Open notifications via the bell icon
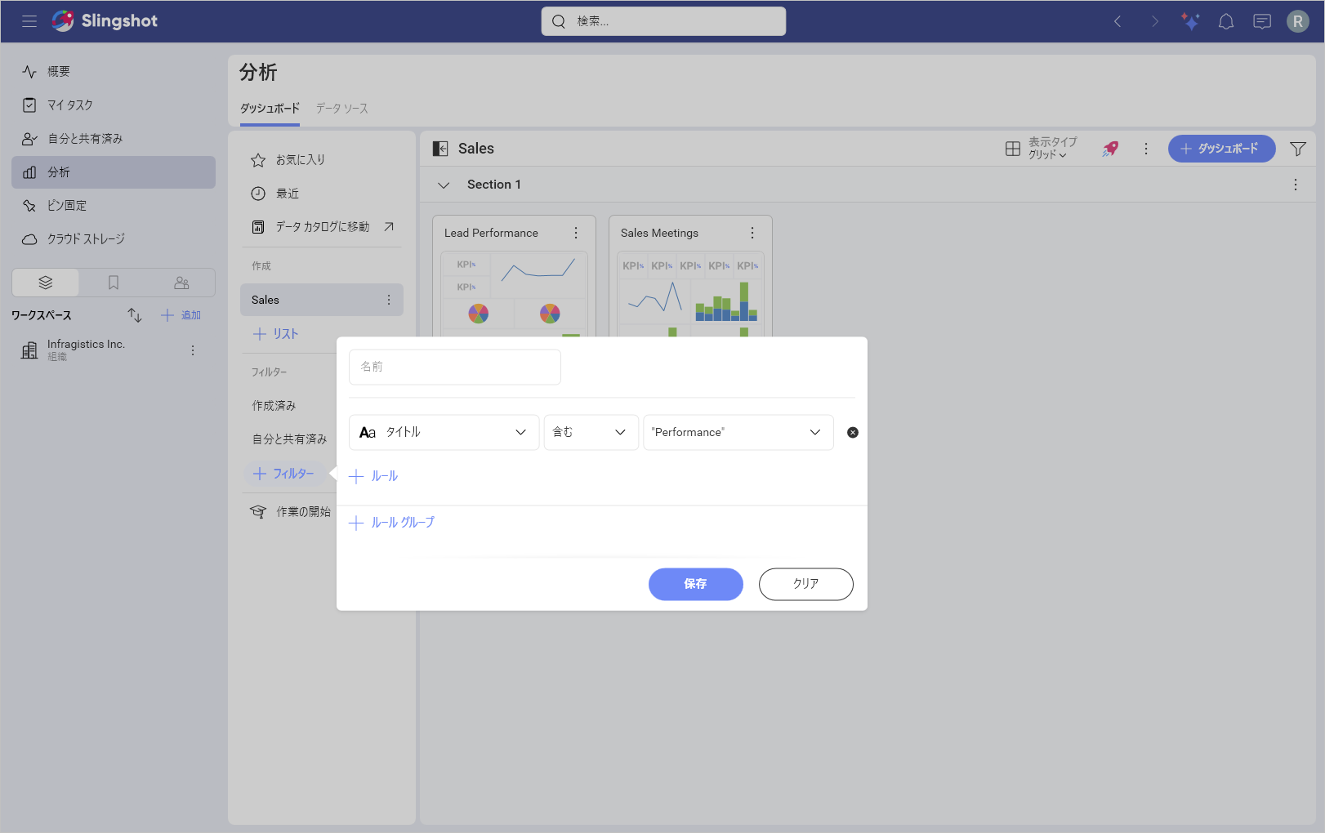Screen dimensions: 1325x833 [1225, 21]
